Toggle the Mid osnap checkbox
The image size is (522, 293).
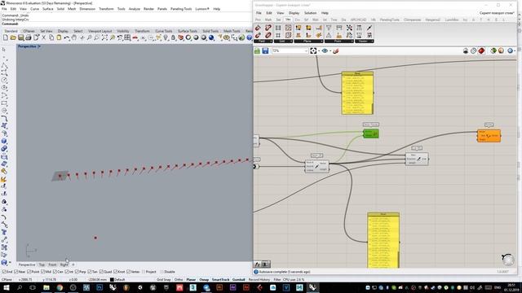click(42, 272)
